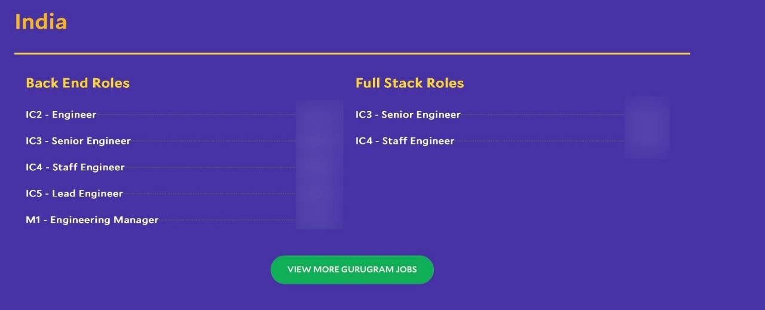Image resolution: width=765 pixels, height=310 pixels.
Task: Click the Back End Roles heading
Action: click(x=78, y=83)
